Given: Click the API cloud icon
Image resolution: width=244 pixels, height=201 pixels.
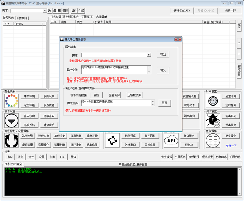Looking at the screenshot, I should [171, 140].
